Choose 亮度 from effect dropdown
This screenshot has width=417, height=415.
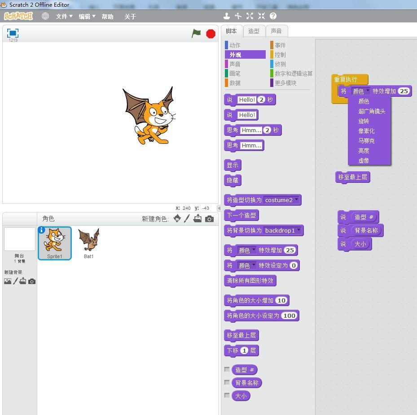(x=364, y=151)
